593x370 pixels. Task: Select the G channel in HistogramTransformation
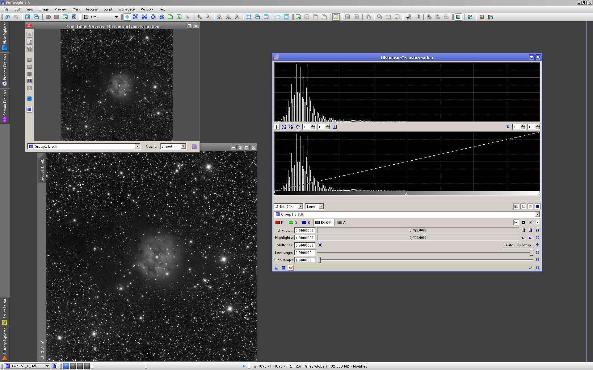pyautogui.click(x=292, y=223)
